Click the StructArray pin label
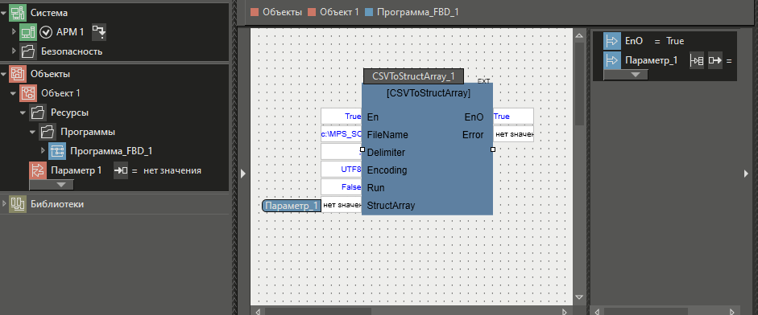 pos(391,205)
